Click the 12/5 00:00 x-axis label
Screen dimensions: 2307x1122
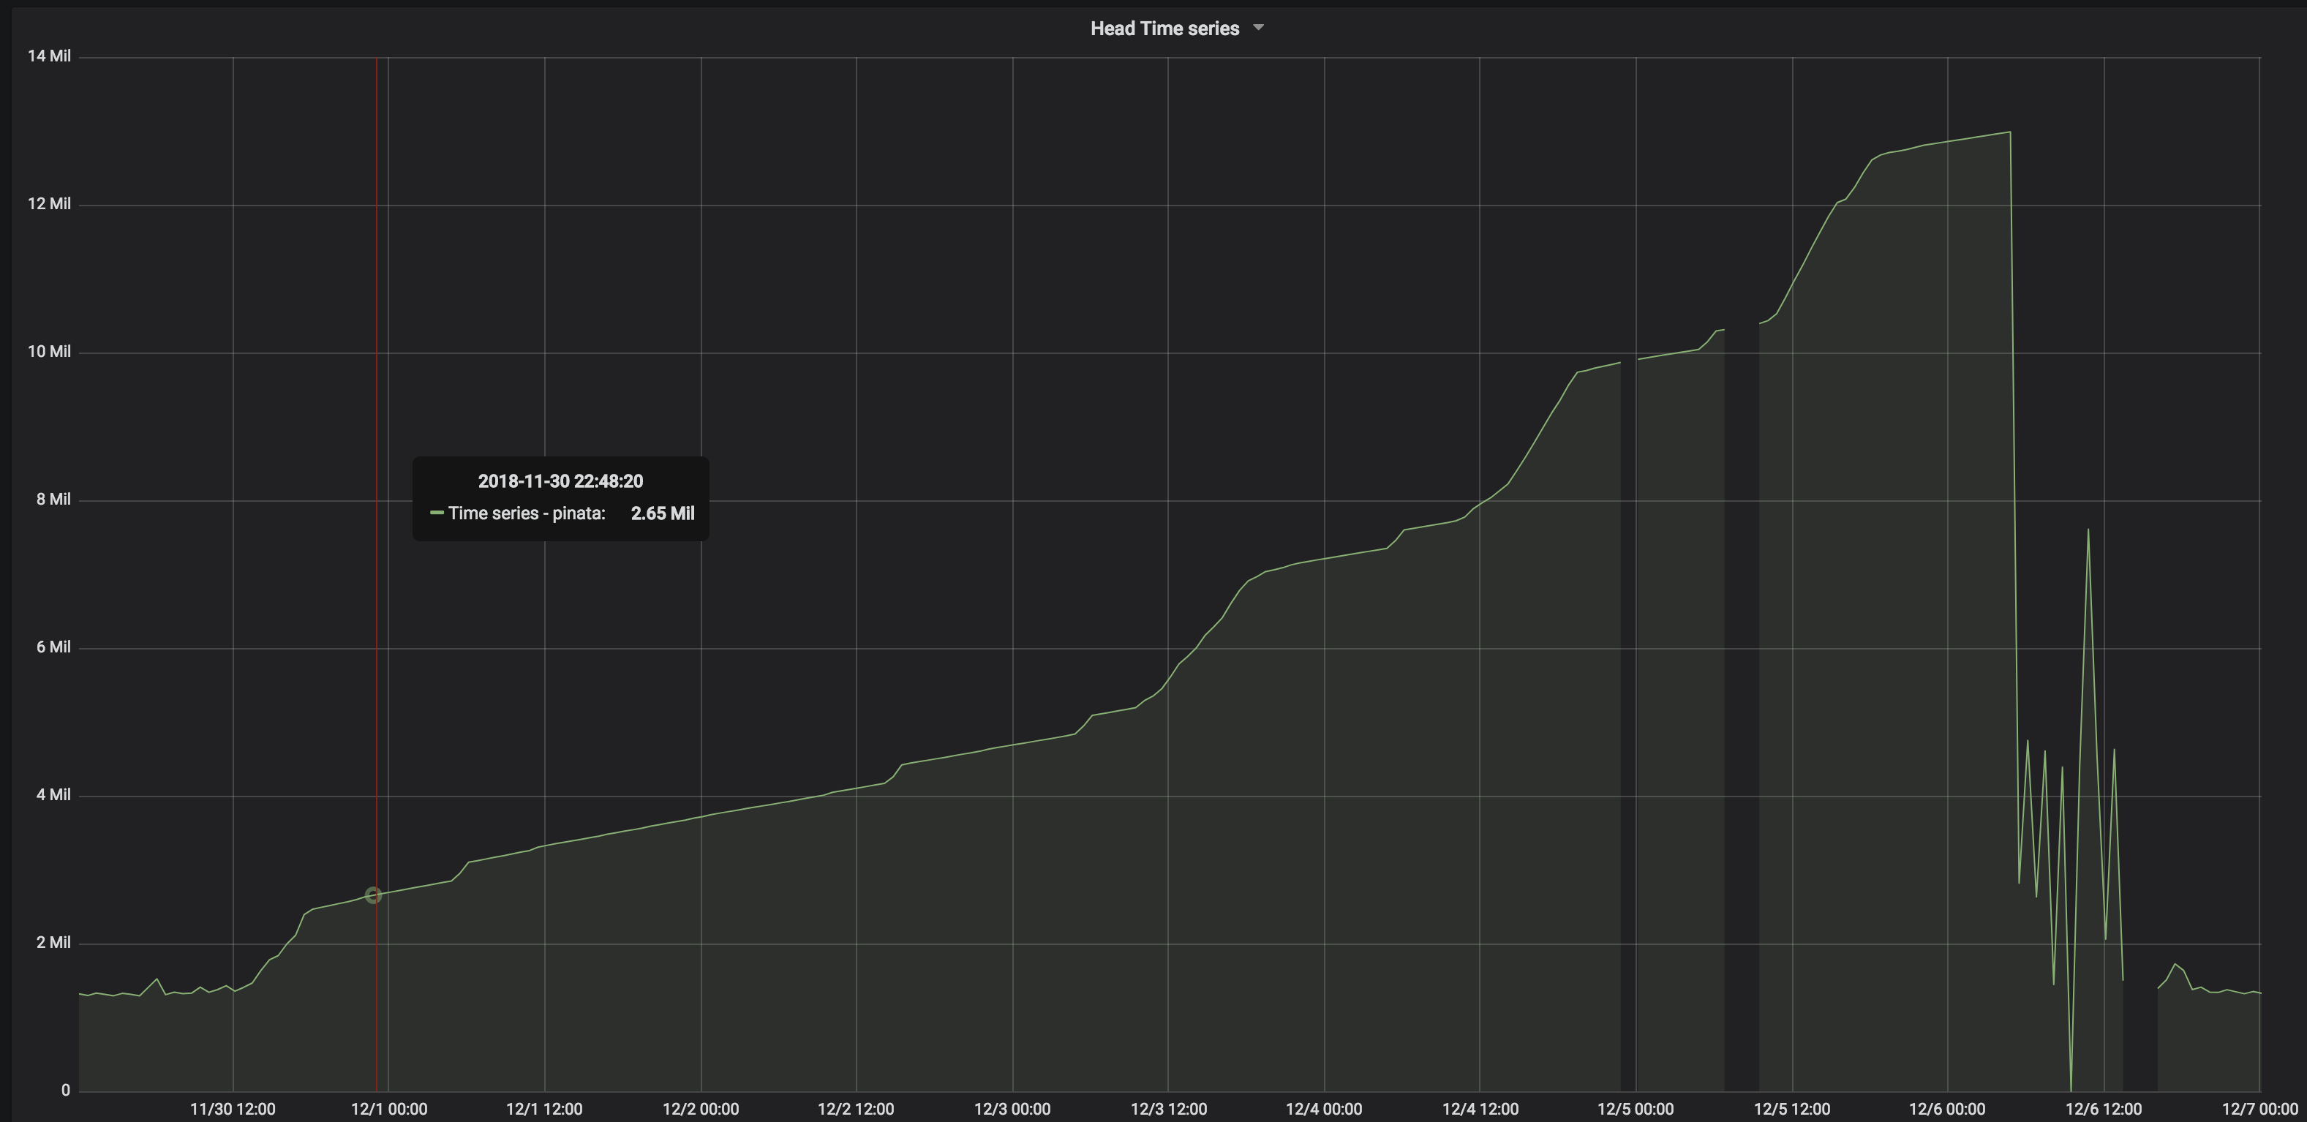click(x=1636, y=1109)
